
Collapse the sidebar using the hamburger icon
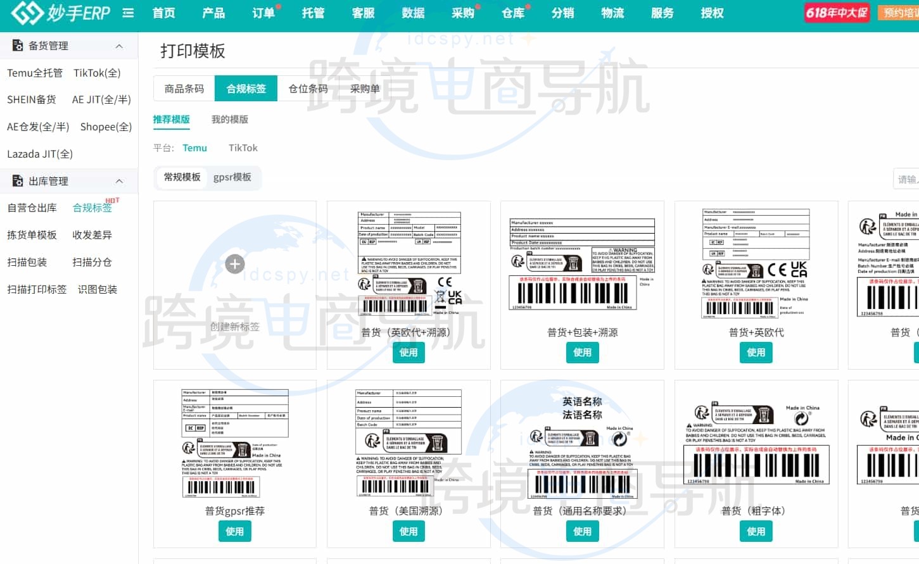coord(128,12)
